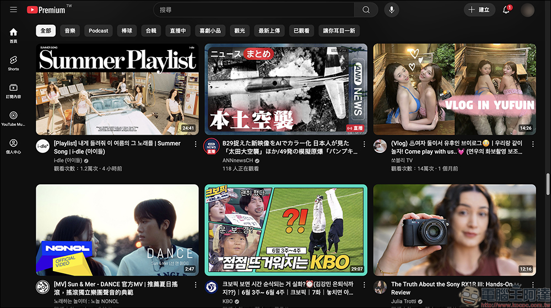The image size is (551, 308).
Task: Open the notifications bell
Action: [x=506, y=10]
